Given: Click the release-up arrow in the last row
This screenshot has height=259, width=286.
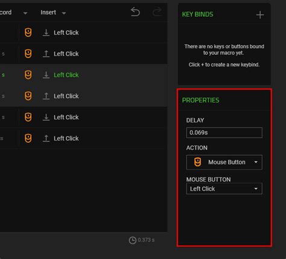Looking at the screenshot, I should coord(46,138).
